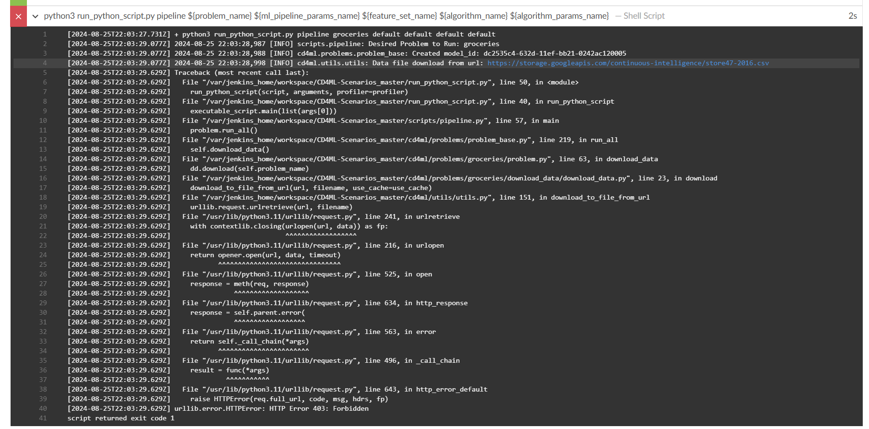Click the "Shell Script" step label
Image resolution: width=869 pixels, height=429 pixels.
coord(644,16)
